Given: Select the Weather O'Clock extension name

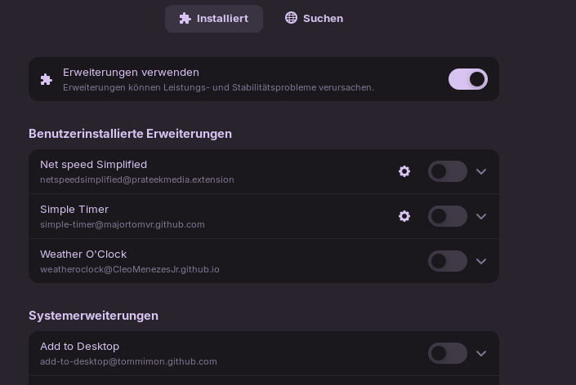Looking at the screenshot, I should 83,254.
